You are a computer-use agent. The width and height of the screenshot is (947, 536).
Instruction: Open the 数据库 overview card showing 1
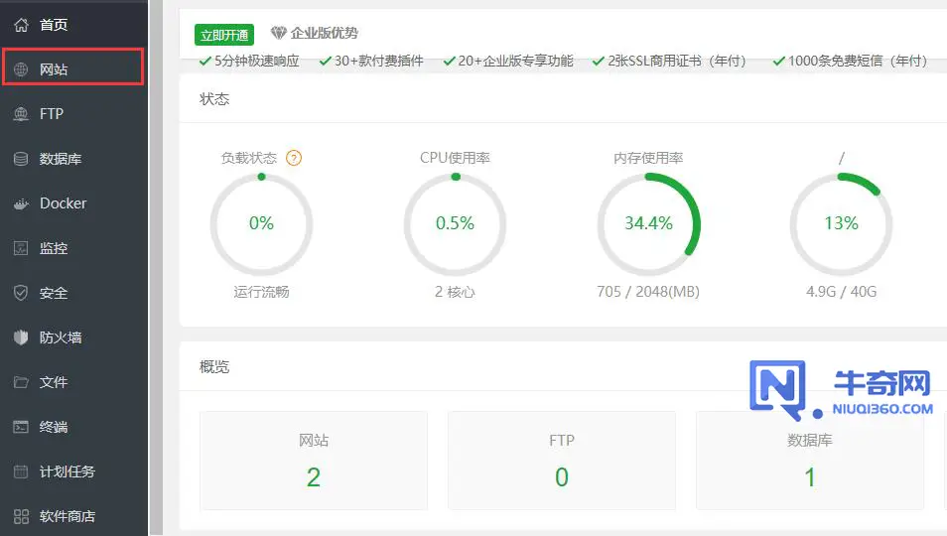pos(810,461)
